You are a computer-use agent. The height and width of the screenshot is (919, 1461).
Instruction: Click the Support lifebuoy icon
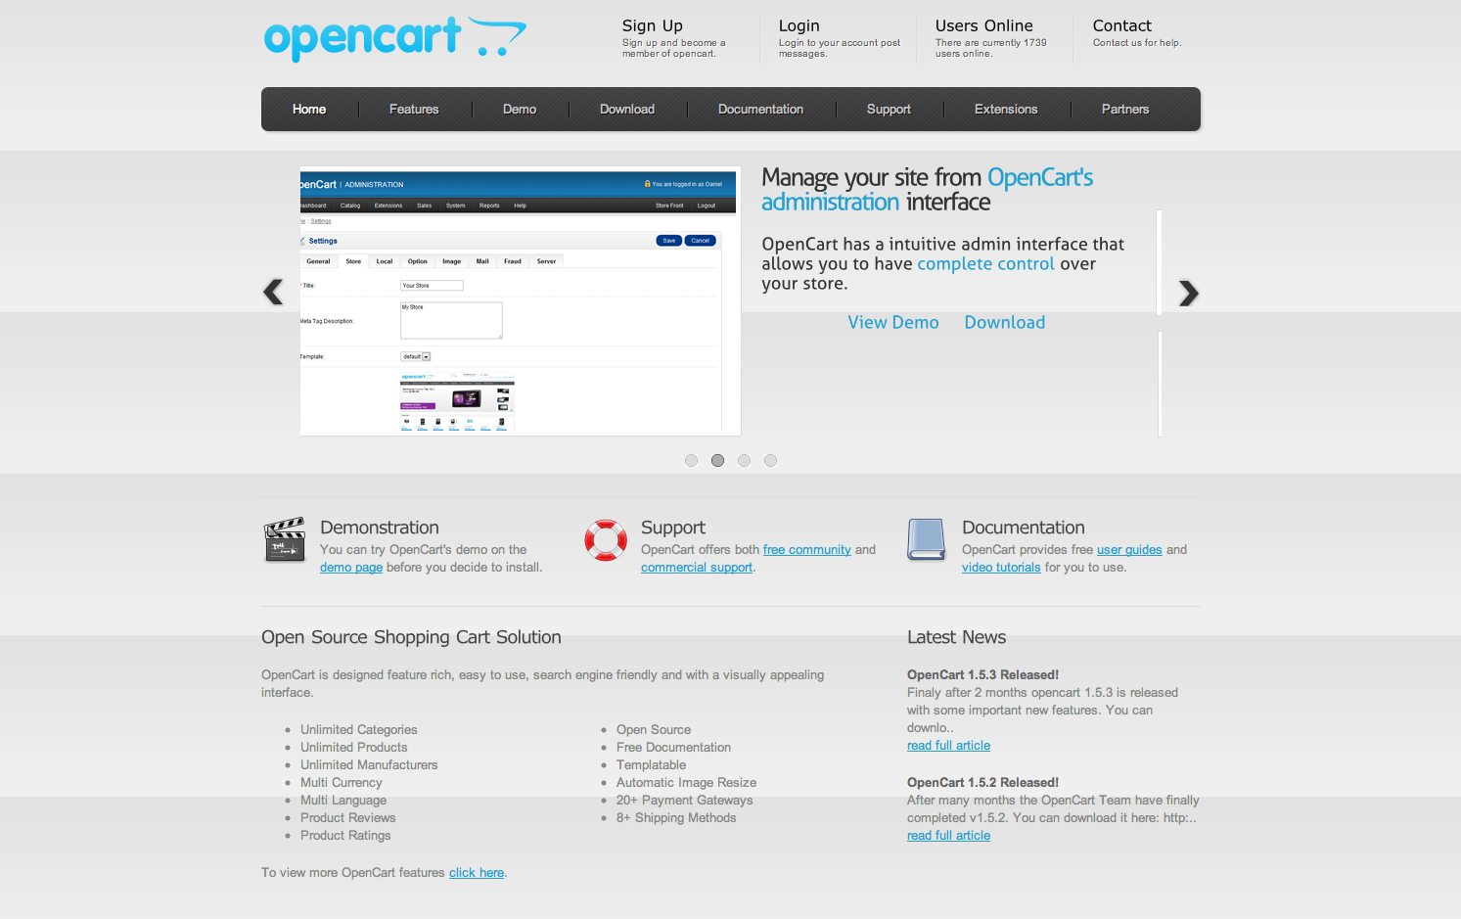point(606,540)
